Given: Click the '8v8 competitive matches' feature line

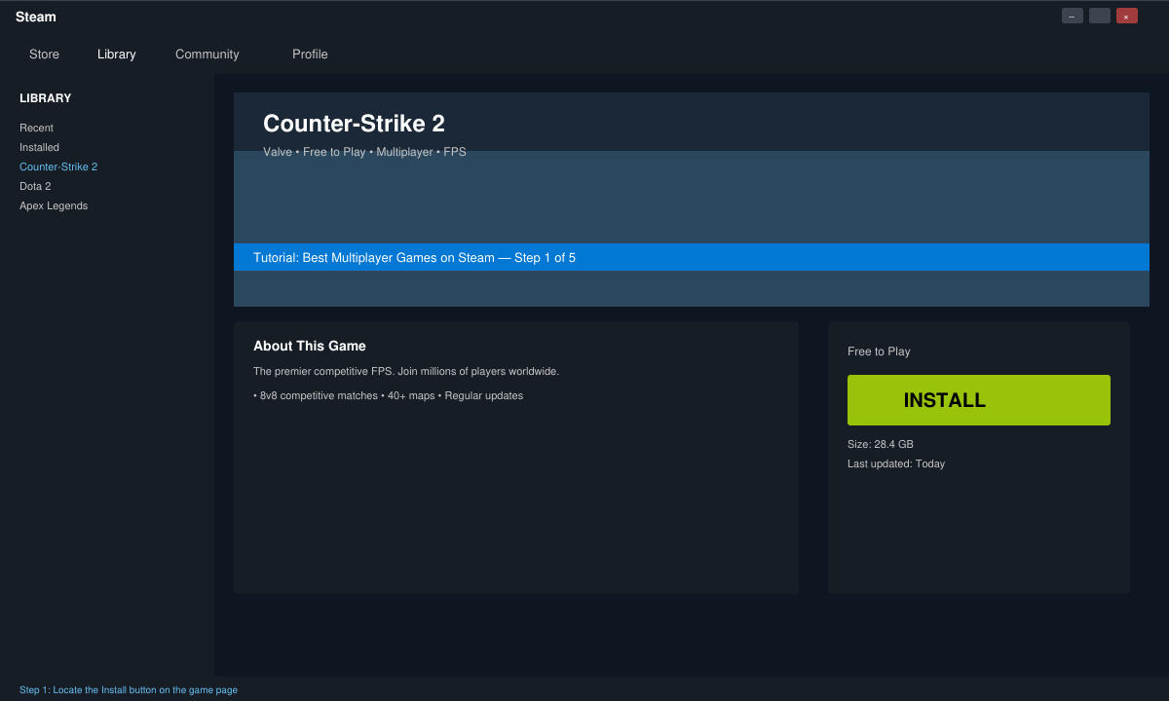Looking at the screenshot, I should tap(388, 395).
